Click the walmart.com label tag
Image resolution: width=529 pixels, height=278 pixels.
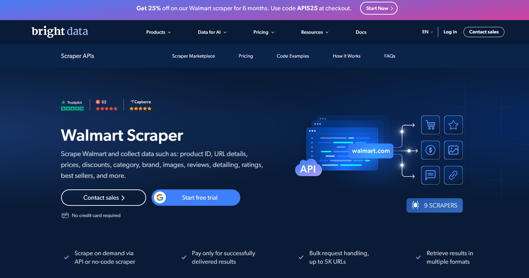(371, 151)
